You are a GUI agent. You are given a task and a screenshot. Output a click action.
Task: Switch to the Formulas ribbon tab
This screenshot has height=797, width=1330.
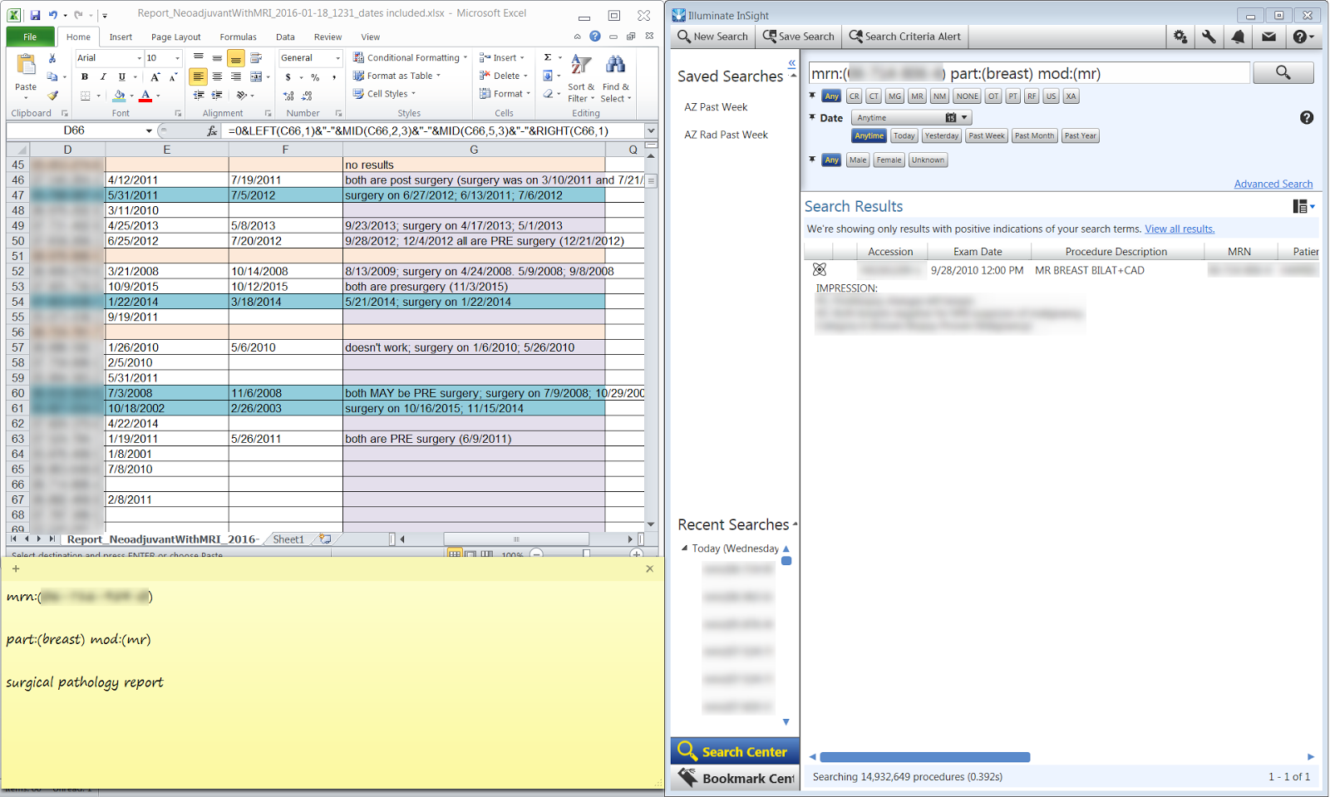[x=238, y=37]
